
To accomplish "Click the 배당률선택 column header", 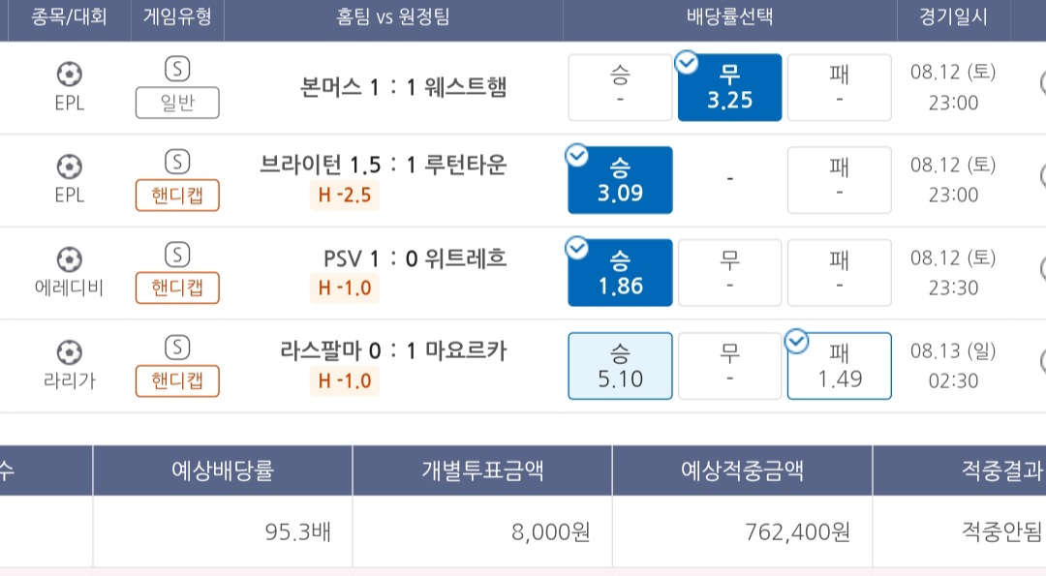I will (730, 16).
